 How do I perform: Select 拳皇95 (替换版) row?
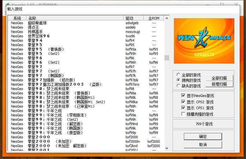click(86, 49)
